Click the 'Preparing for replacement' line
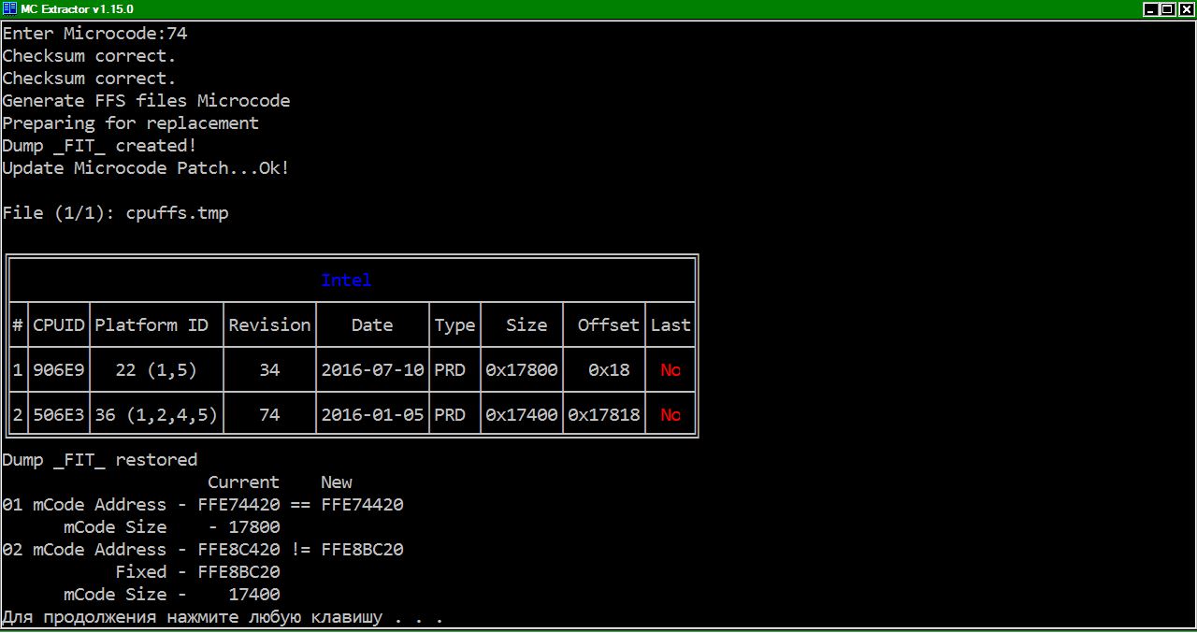This screenshot has height=633, width=1197. pos(131,123)
